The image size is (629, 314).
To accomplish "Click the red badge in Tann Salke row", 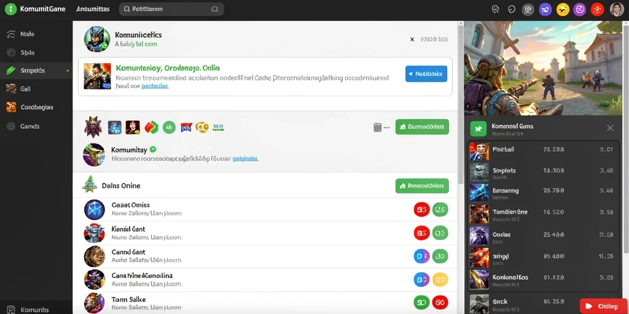I will coord(440,302).
